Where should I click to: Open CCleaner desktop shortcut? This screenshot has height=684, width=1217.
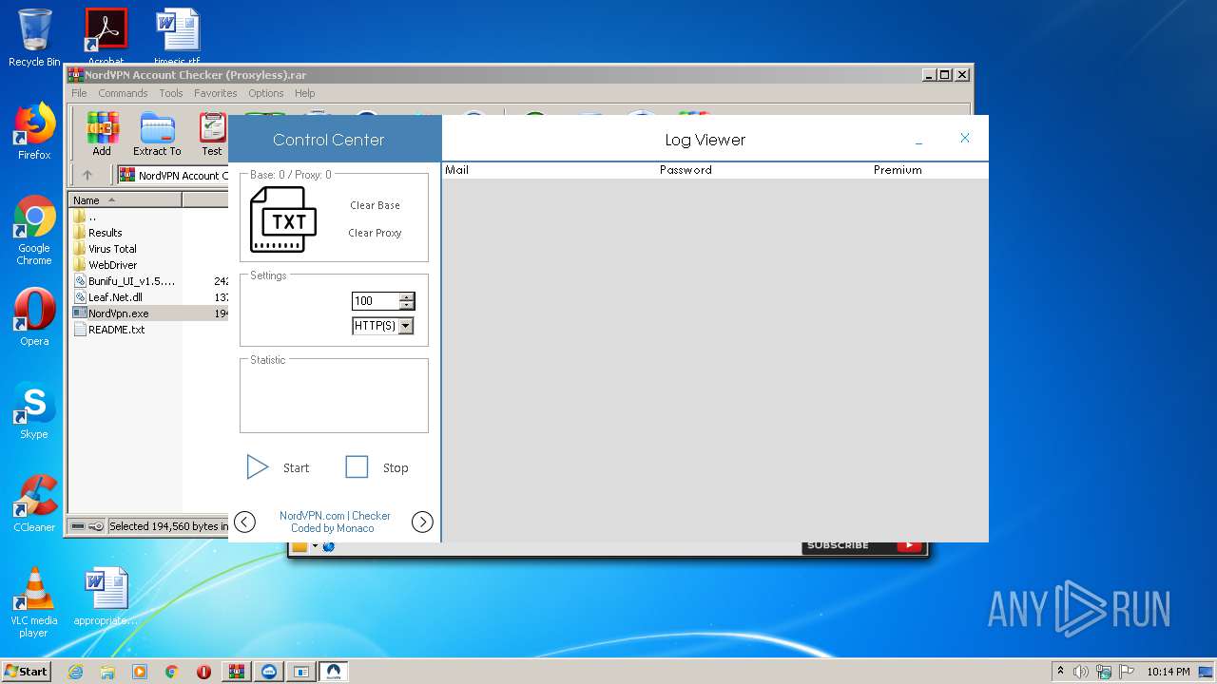[34, 503]
